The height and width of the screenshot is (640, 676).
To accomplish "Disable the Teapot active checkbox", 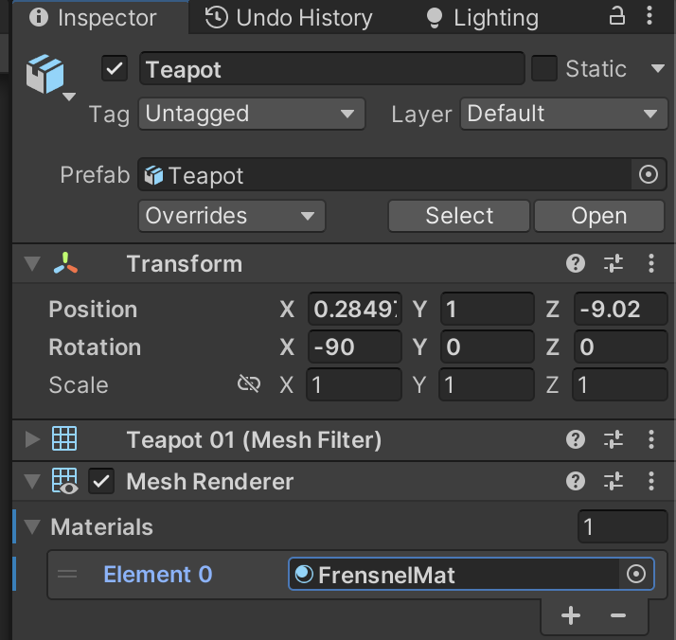I will [116, 69].
